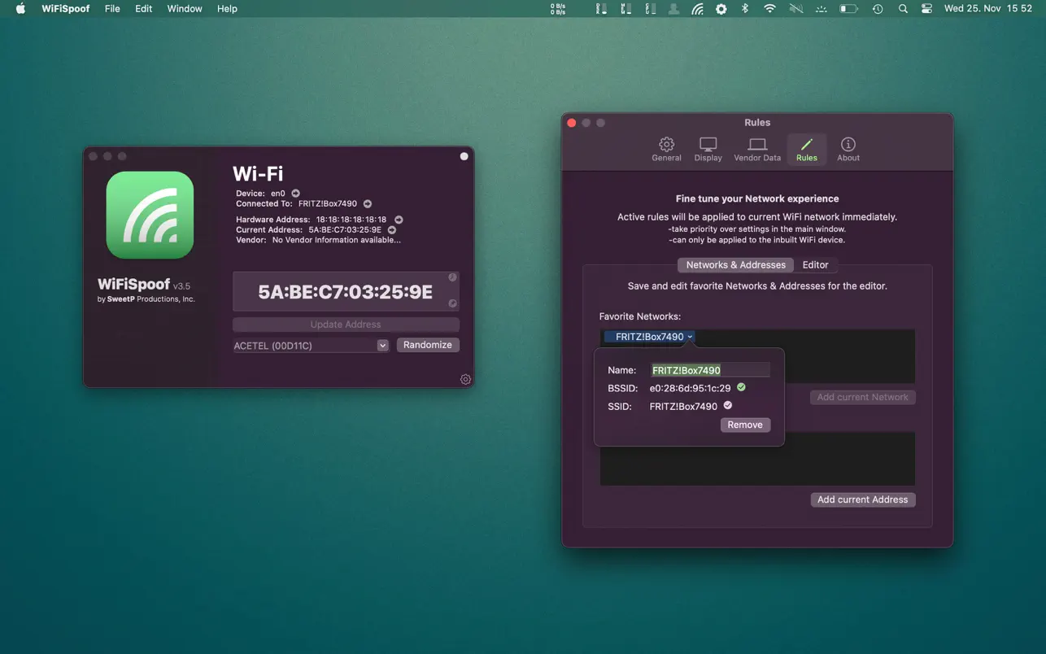1046x654 pixels.
Task: Click the arrow next to Connected To network
Action: pos(368,204)
